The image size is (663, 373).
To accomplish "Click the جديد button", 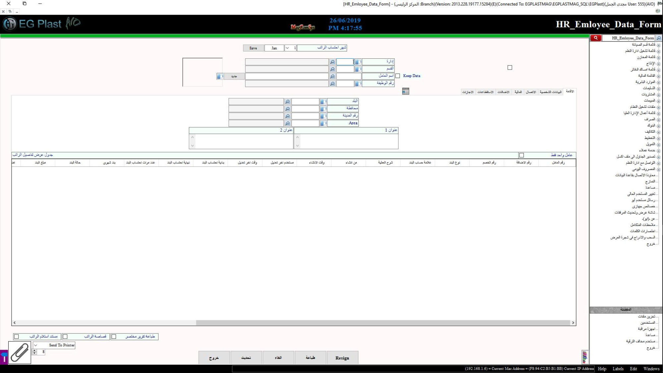I will point(234,77).
